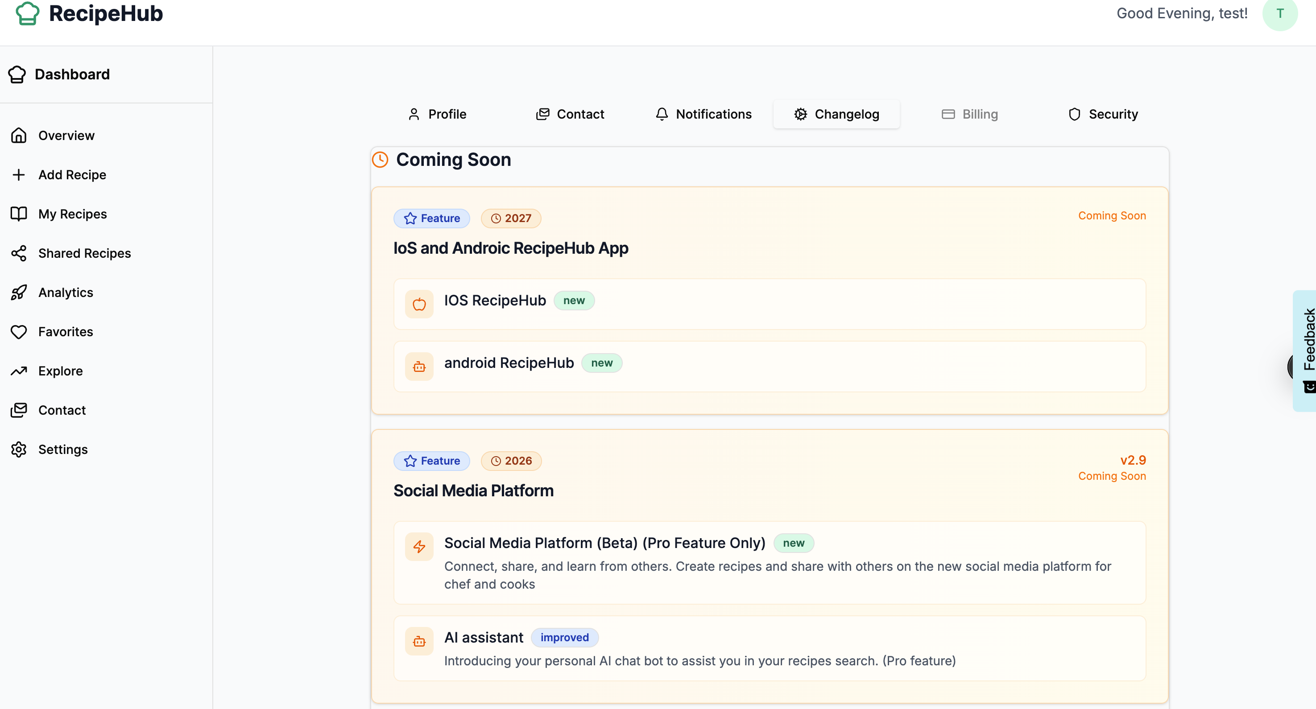Click the Overview home icon

[19, 136]
